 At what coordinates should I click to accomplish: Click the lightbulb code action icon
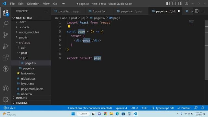click(x=69, y=27)
